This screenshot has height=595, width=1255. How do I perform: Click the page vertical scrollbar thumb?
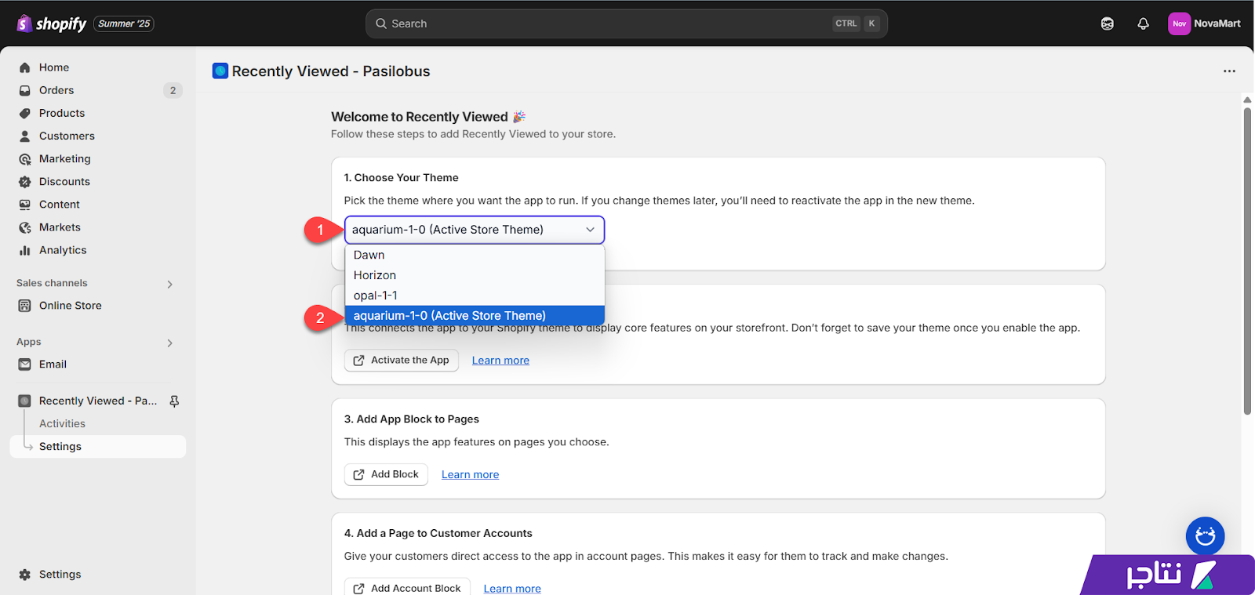pos(1247,261)
